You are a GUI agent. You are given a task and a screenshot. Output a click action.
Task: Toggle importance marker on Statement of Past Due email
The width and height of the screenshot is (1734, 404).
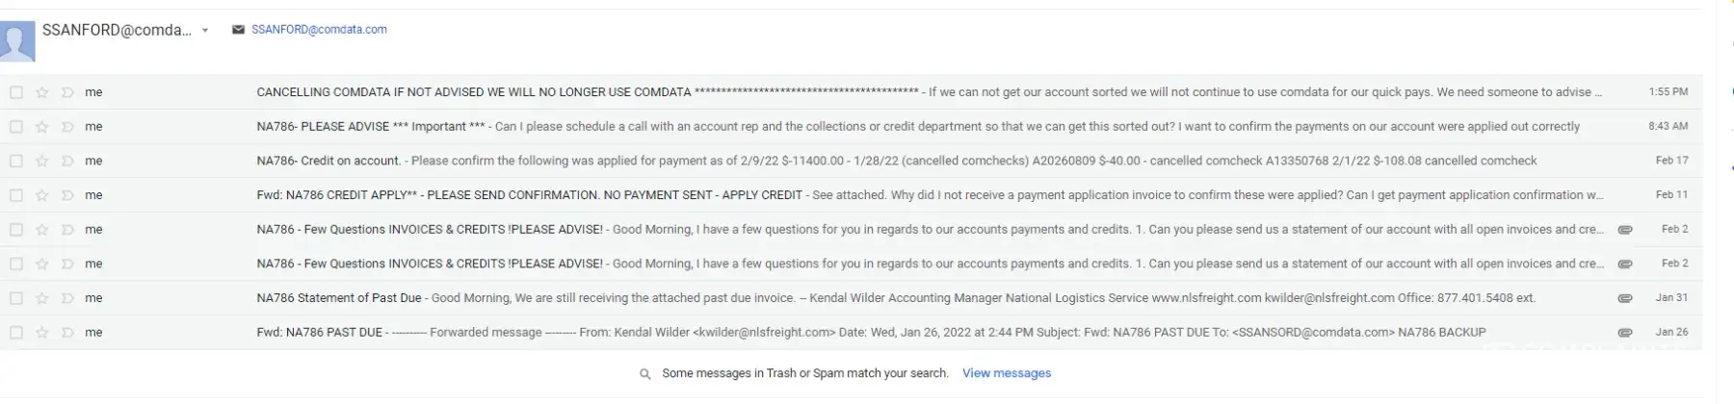click(x=67, y=298)
